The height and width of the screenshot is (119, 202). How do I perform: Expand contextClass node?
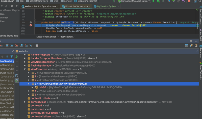tap(25, 102)
